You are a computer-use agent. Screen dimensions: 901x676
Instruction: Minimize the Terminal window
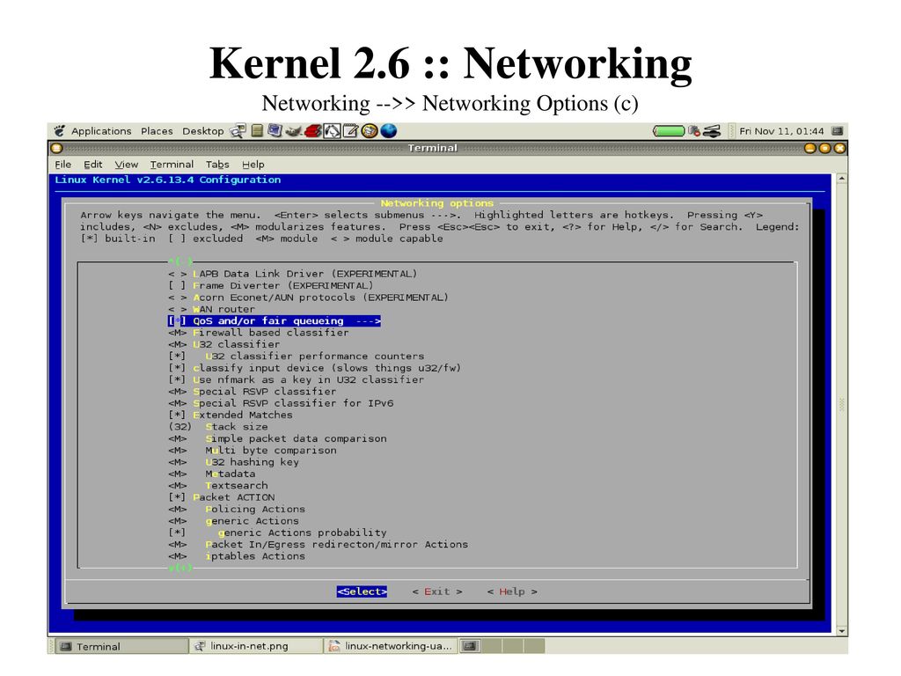(810, 148)
